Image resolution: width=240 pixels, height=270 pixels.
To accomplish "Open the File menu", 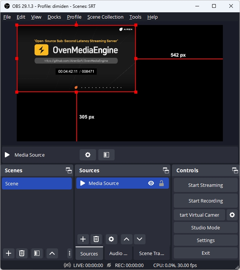I will coord(7,17).
